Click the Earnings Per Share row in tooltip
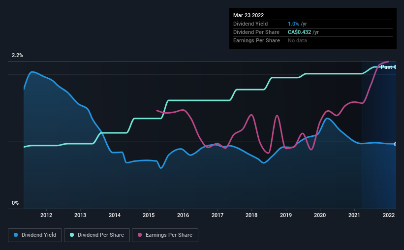Viewport: 404px width, 250px height. 313,40
